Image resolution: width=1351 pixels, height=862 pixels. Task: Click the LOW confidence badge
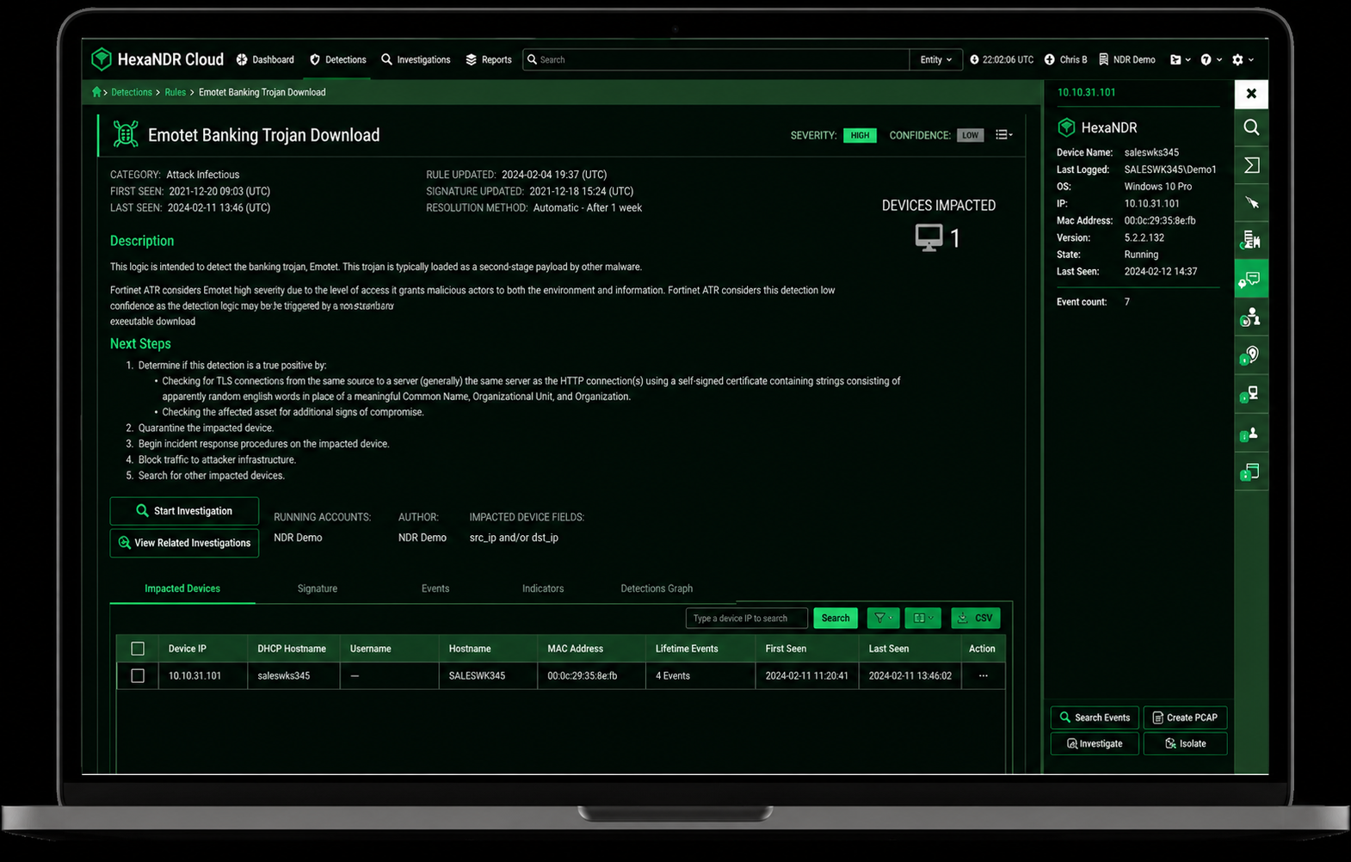point(970,135)
